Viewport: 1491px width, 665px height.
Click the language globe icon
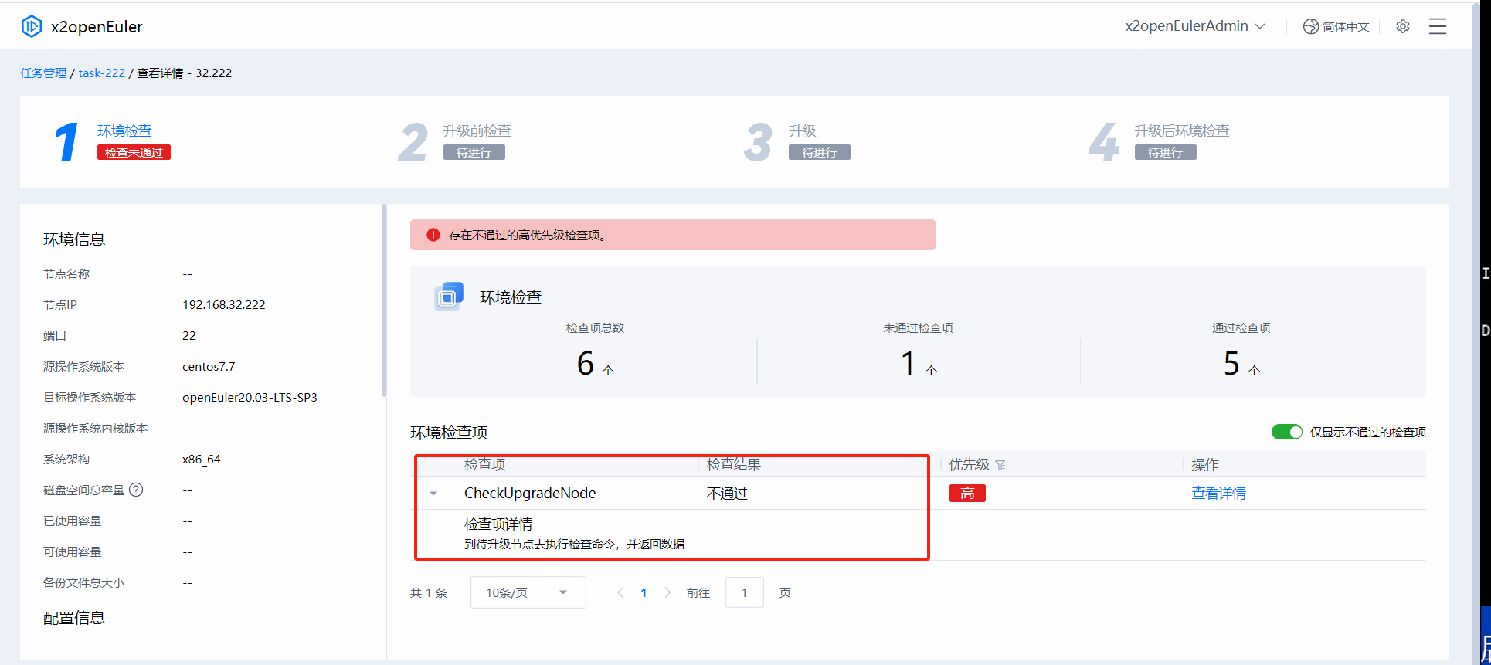tap(1310, 26)
